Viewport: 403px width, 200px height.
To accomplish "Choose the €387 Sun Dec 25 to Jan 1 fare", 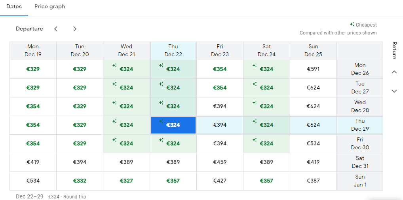I will (x=313, y=181).
